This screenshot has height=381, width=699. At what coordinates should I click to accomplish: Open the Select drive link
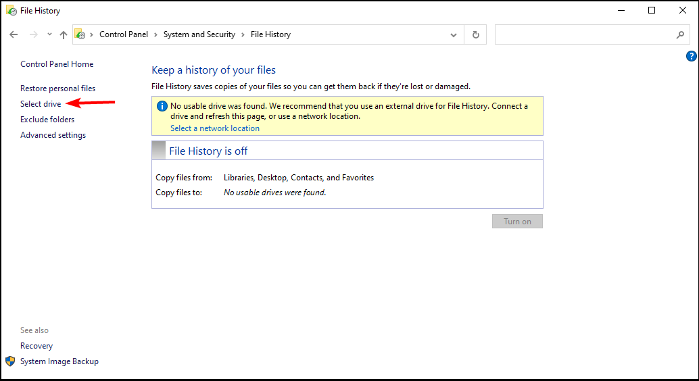pyautogui.click(x=41, y=104)
